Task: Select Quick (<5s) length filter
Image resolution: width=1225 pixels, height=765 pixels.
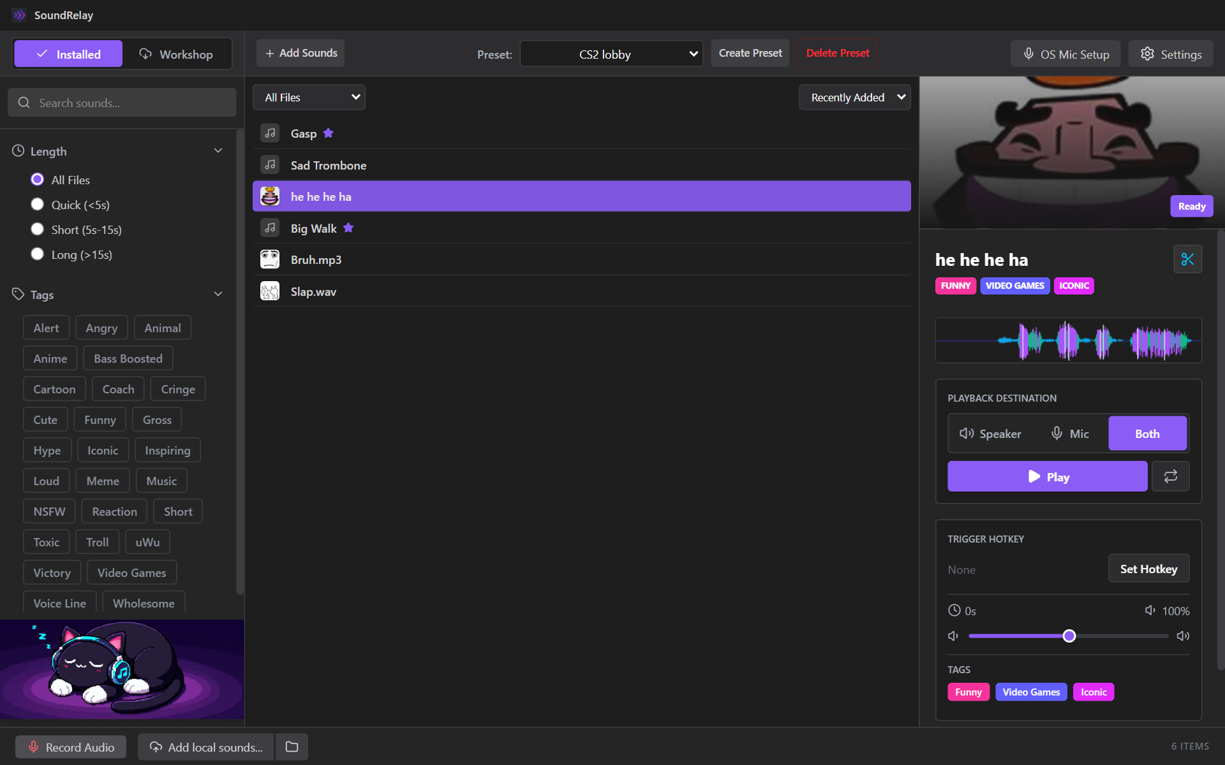Action: point(38,204)
